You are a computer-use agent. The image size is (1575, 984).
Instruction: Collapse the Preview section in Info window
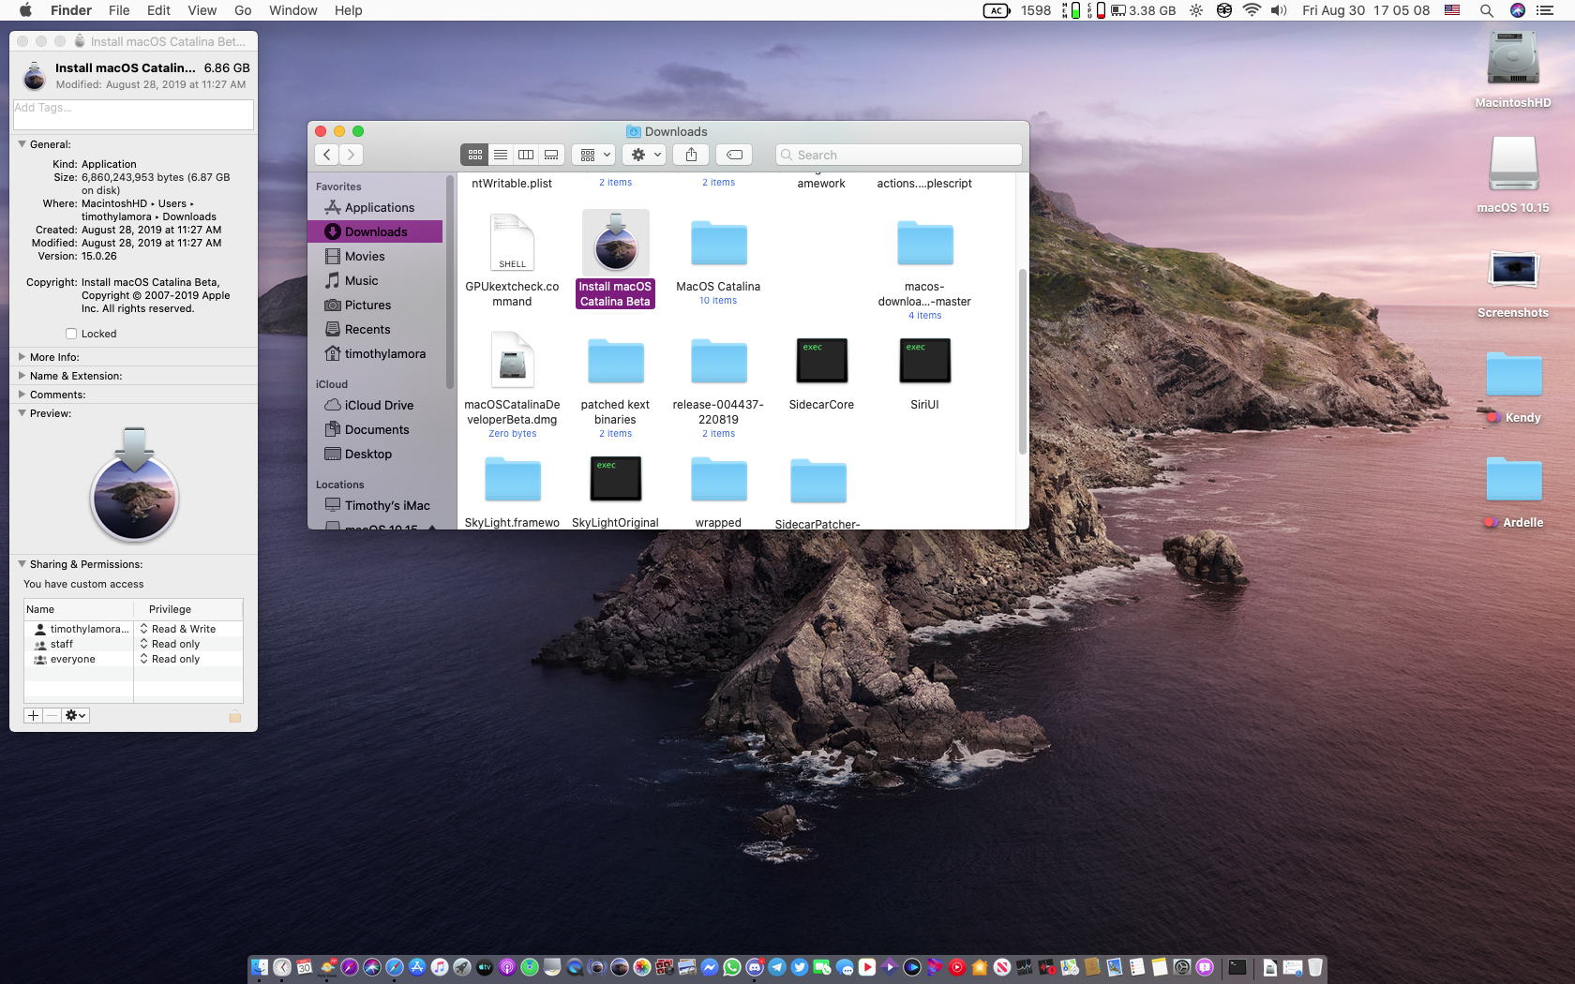coord(22,413)
